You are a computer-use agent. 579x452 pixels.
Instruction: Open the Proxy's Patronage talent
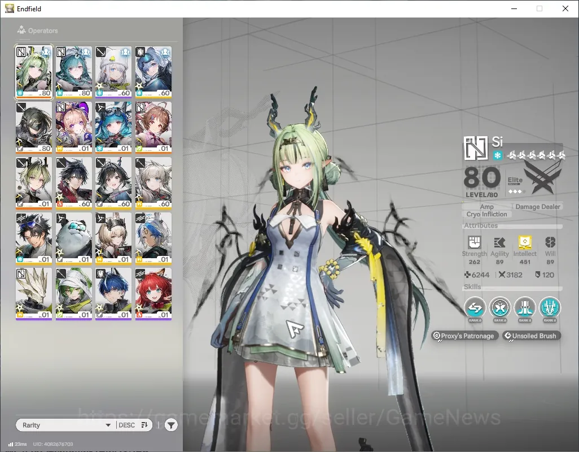pos(465,336)
